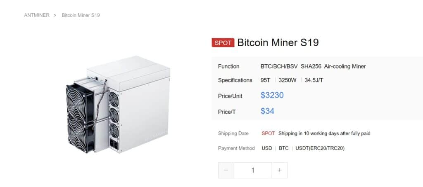Click the minus button to decrease quantity
423x187 pixels.
[226, 170]
